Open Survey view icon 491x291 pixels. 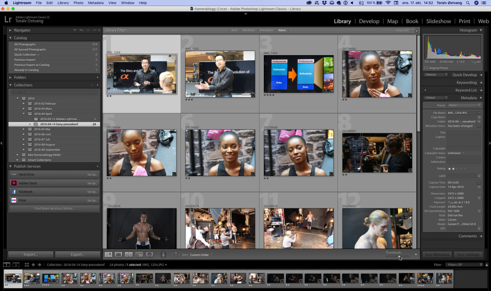click(139, 254)
